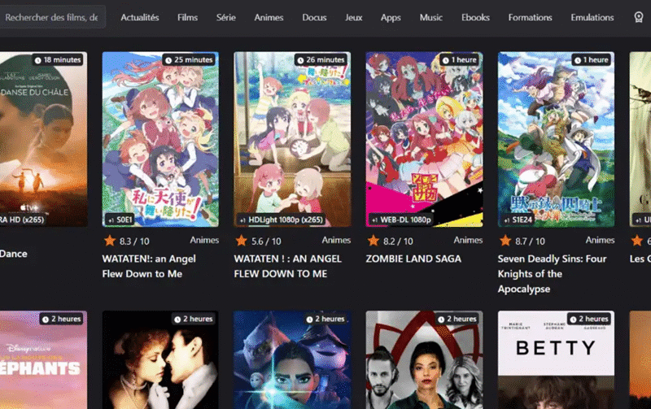Image resolution: width=651 pixels, height=409 pixels.
Task: Open Seven Deadly Sins: Four Knights title link
Action: pos(553,274)
